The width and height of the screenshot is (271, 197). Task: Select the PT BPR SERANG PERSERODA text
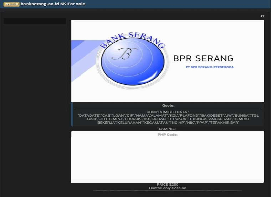(x=210, y=67)
